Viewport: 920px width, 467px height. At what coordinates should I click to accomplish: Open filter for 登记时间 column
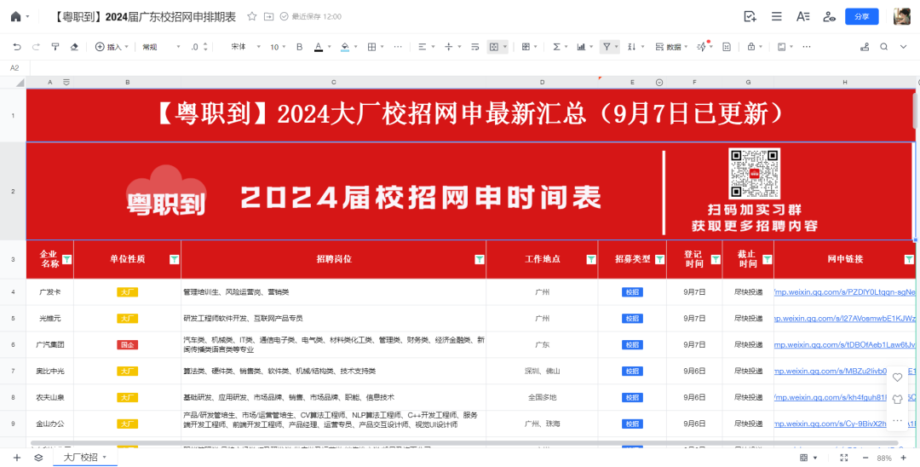[716, 259]
